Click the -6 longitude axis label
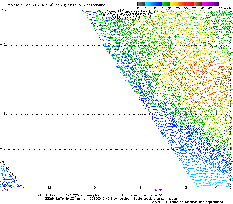Screen dimensions: 233x204 [139, 188]
